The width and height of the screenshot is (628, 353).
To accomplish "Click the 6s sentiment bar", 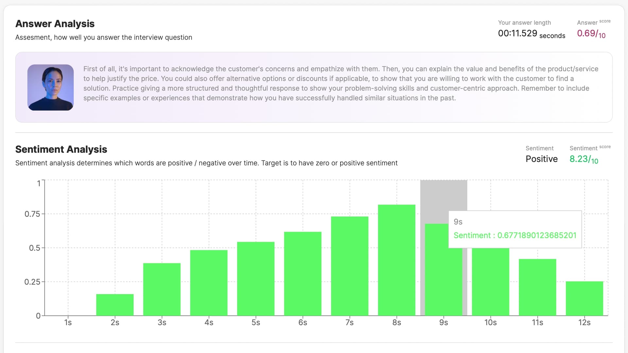I will 303,274.
